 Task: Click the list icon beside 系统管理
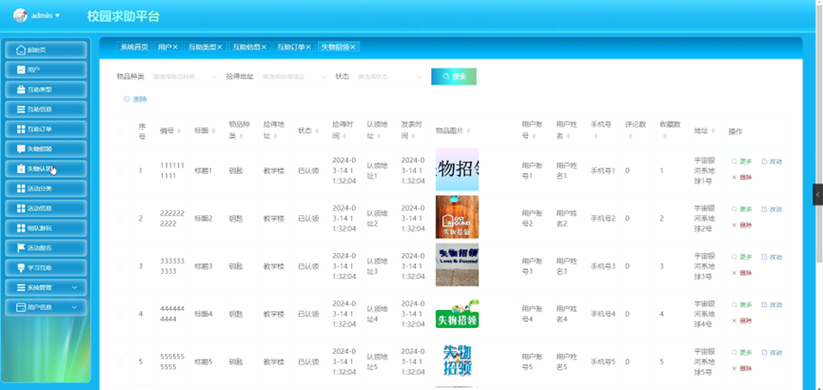pos(21,287)
